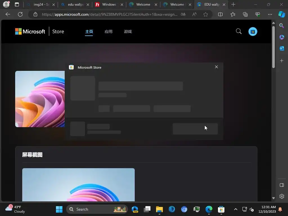Viewport: 288px width, 216px height.
Task: Switch to the img24 tab
Action: 40,4
